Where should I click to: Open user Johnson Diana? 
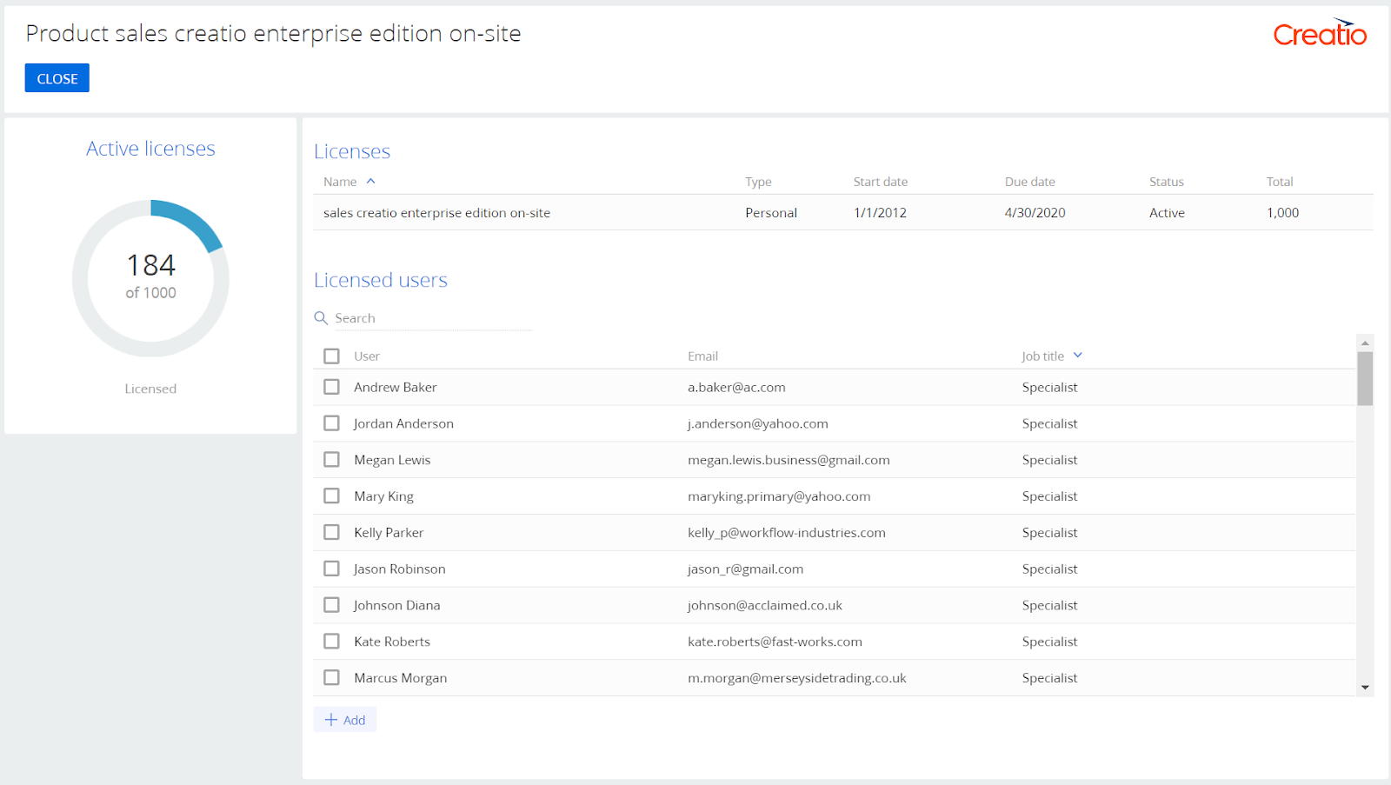click(x=397, y=605)
